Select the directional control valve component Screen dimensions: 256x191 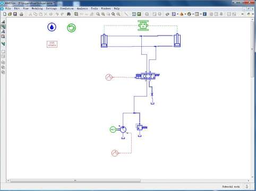(148, 76)
